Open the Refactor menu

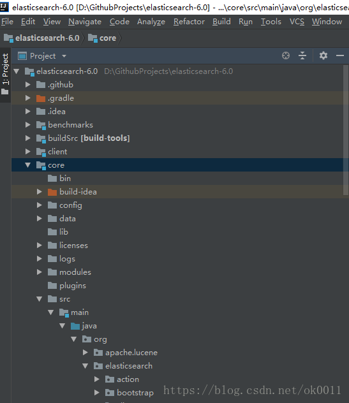coord(189,22)
